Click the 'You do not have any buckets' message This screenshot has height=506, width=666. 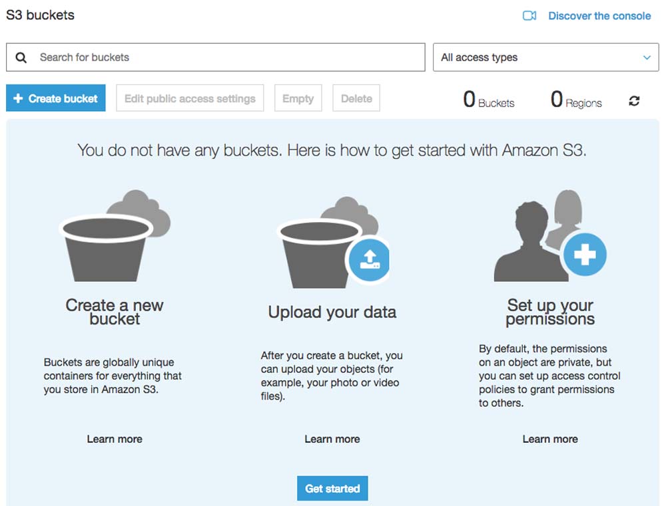click(x=332, y=150)
